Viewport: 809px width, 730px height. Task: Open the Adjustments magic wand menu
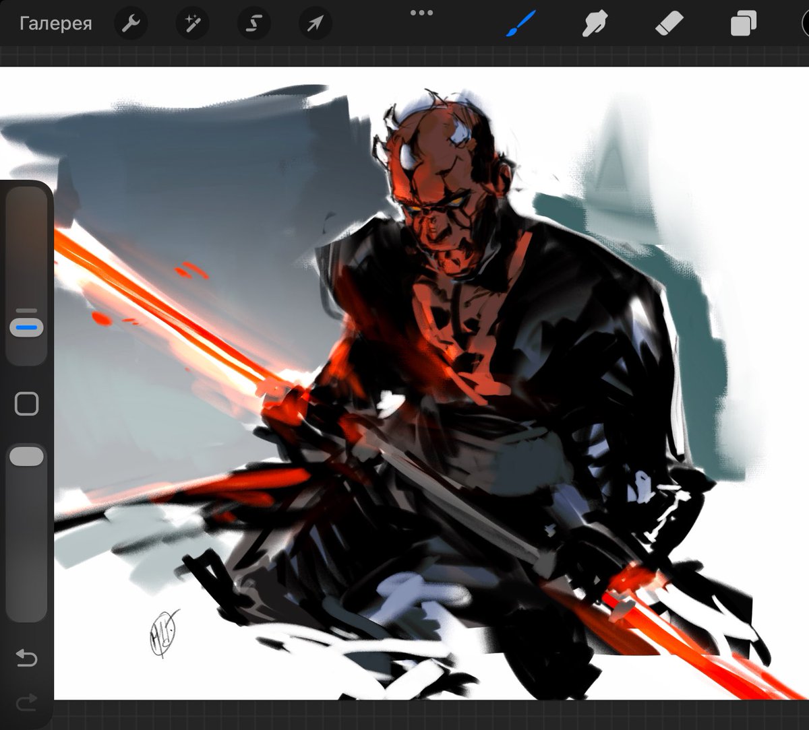point(192,24)
